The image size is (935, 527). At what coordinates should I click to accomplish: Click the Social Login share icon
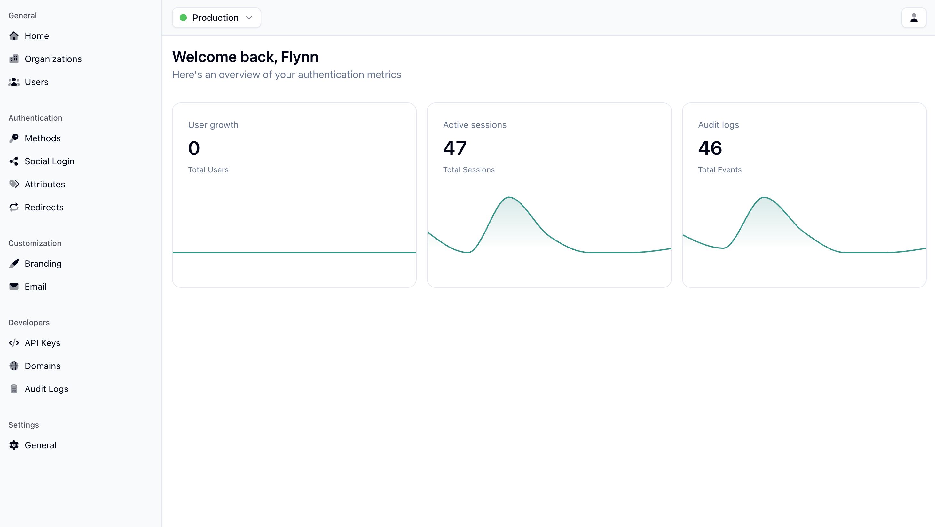click(14, 161)
